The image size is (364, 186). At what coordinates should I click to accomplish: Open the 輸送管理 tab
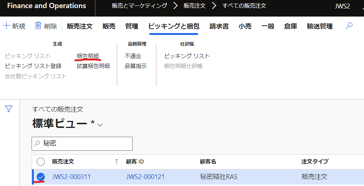tap(320, 26)
